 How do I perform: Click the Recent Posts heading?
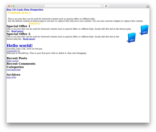17,58
